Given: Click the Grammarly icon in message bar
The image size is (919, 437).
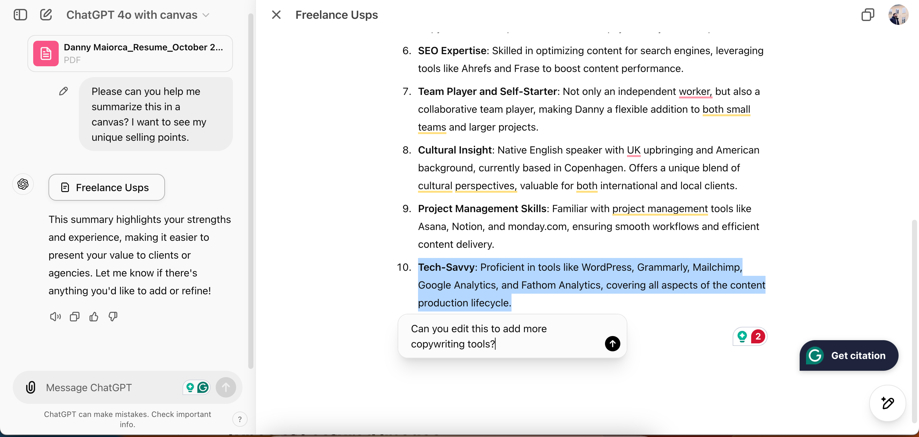Looking at the screenshot, I should tap(203, 386).
